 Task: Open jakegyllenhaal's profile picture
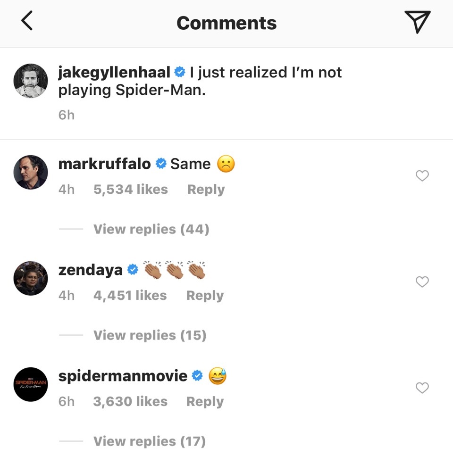point(31,81)
